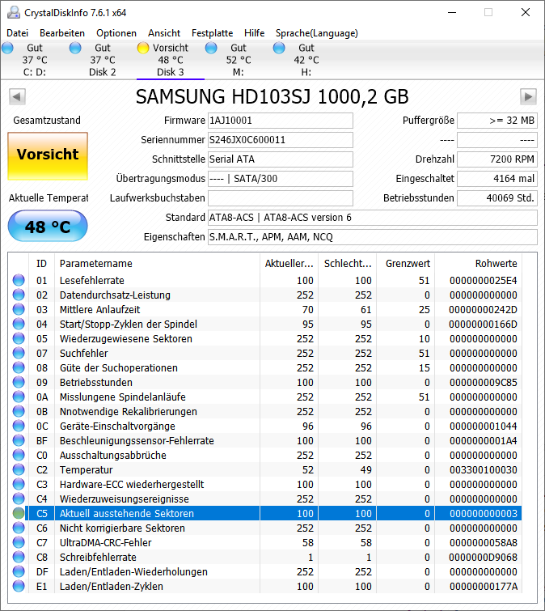Click the yellow Vorsicht health status button

click(48, 156)
